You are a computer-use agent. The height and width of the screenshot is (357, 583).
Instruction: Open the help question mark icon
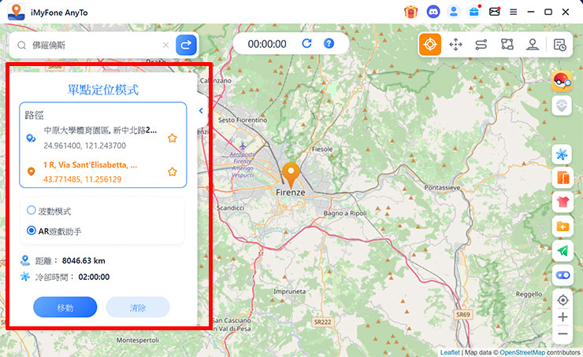(329, 43)
